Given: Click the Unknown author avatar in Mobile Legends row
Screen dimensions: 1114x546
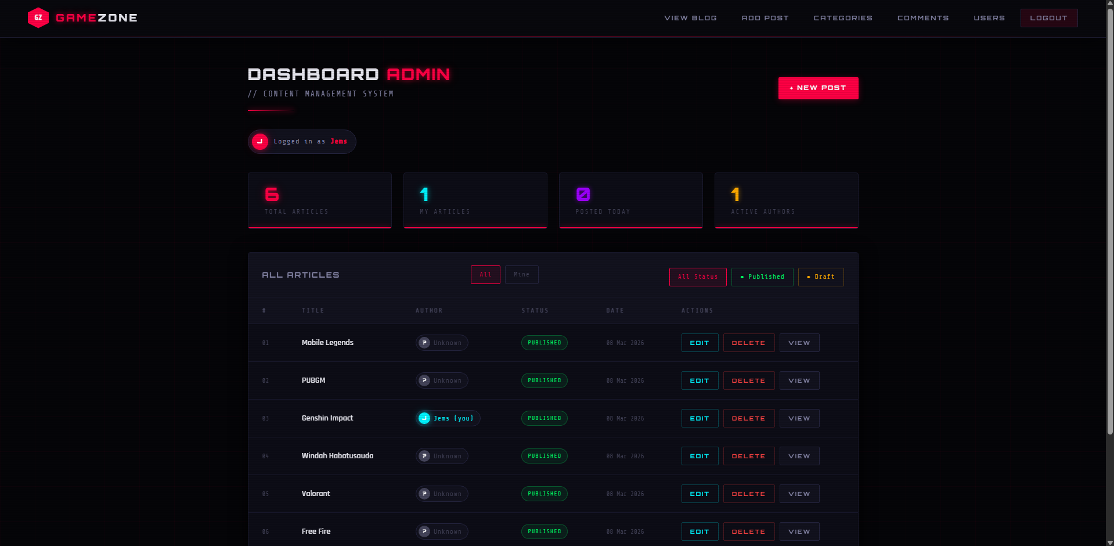Looking at the screenshot, I should [424, 343].
